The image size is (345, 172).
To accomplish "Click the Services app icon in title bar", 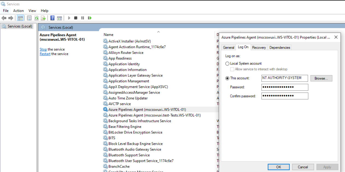I will (3, 4).
